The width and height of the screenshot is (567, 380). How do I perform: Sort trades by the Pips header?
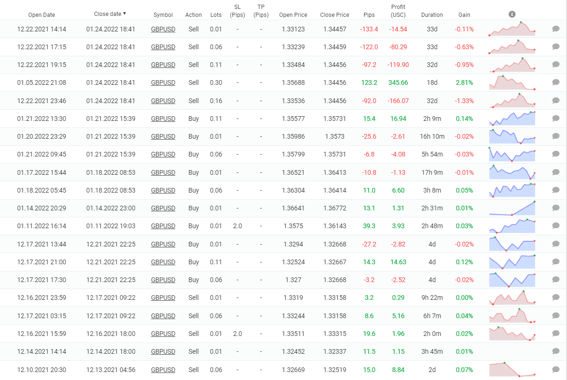[369, 15]
